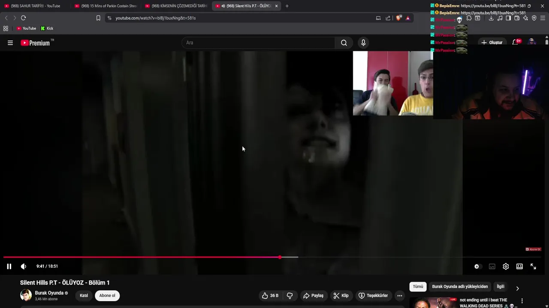Focus the YouTube 'Ara' search box
Viewport: 549px width, 308px height.
point(259,43)
